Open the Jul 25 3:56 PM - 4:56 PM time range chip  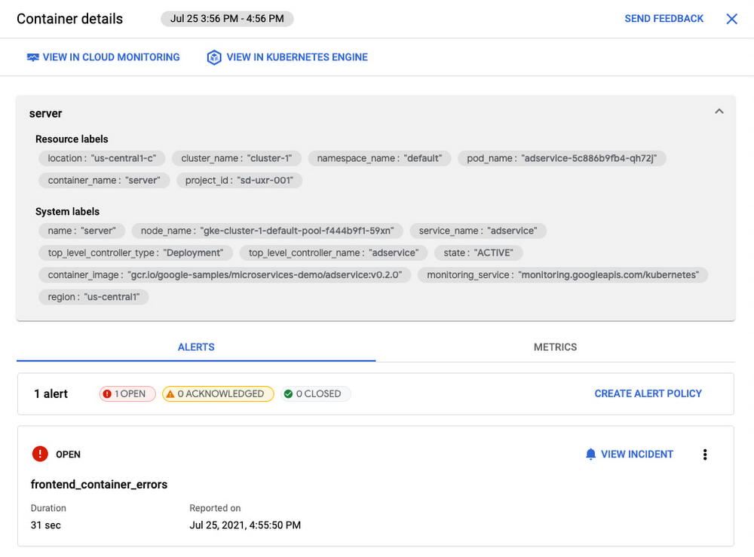pyautogui.click(x=227, y=19)
